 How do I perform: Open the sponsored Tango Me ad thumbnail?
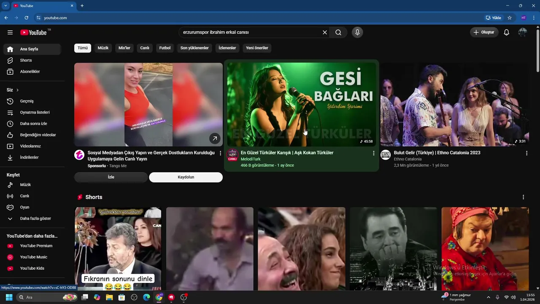tap(148, 105)
